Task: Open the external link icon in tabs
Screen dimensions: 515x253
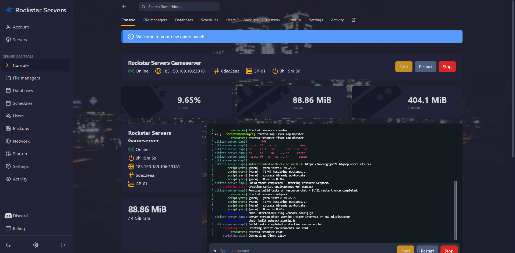Action: 354,20
